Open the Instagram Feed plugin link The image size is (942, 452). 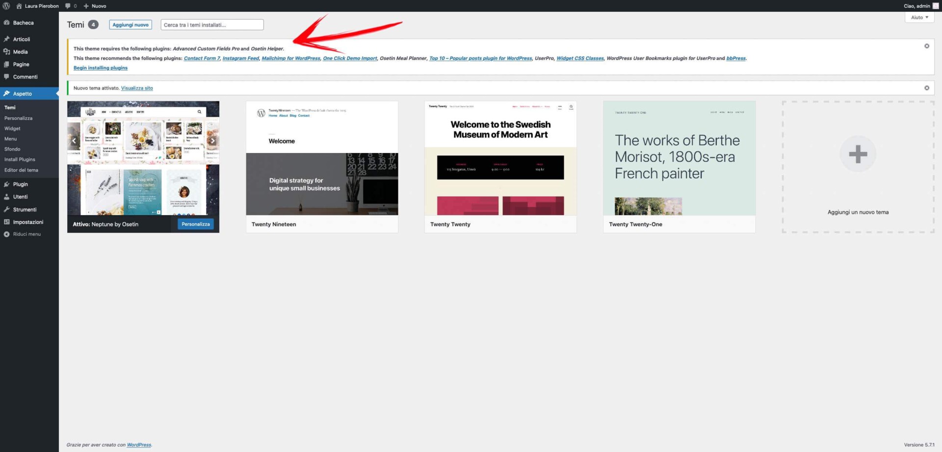coord(240,58)
